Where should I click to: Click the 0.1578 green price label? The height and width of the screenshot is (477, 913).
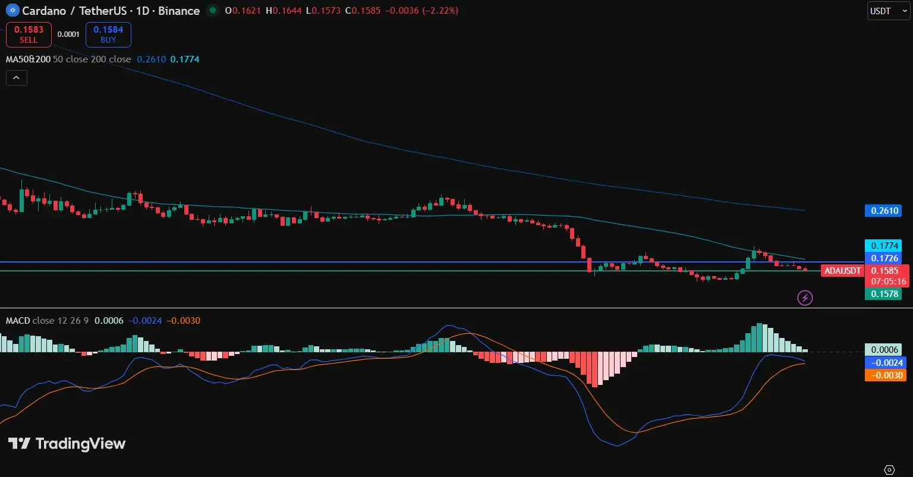pyautogui.click(x=883, y=293)
